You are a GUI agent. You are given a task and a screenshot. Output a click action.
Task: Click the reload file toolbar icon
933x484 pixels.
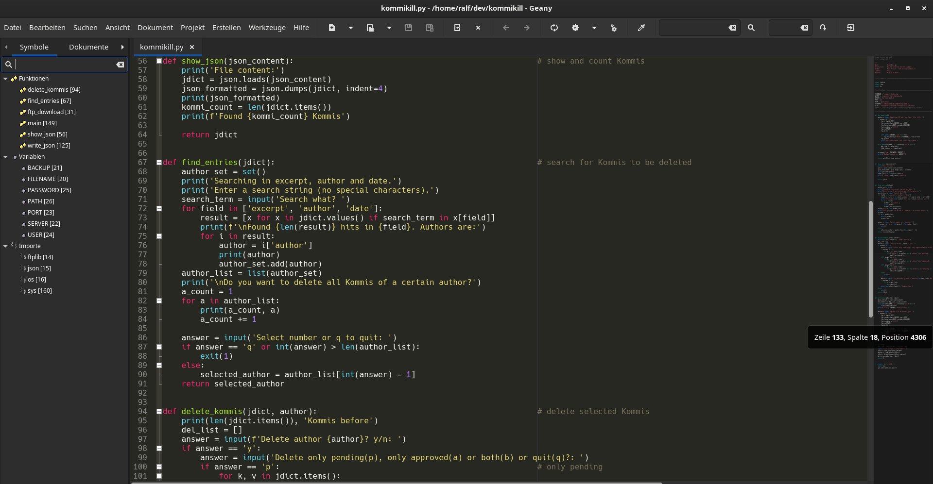point(457,28)
